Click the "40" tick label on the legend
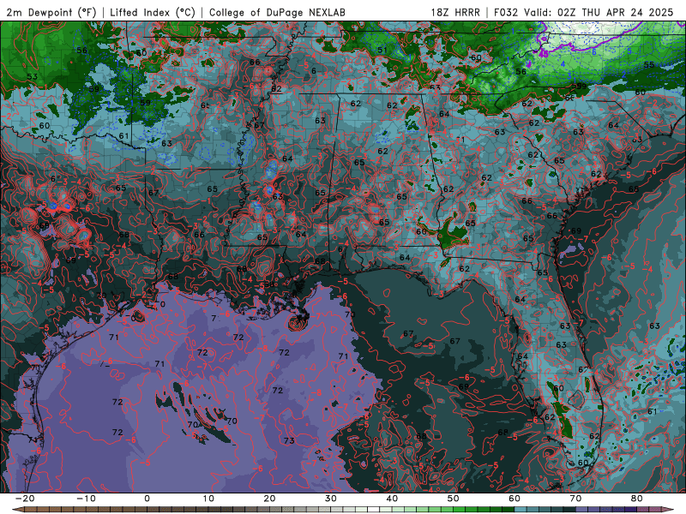686x514 pixels. [392, 499]
